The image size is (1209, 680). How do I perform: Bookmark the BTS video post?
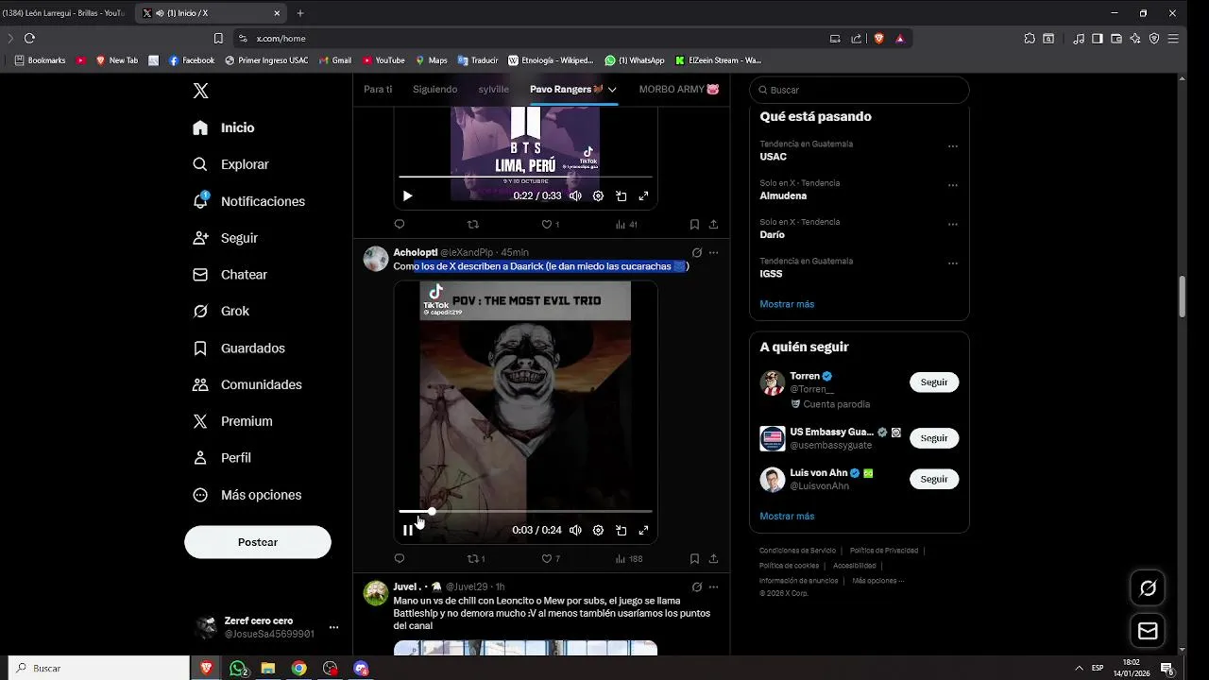click(x=694, y=224)
